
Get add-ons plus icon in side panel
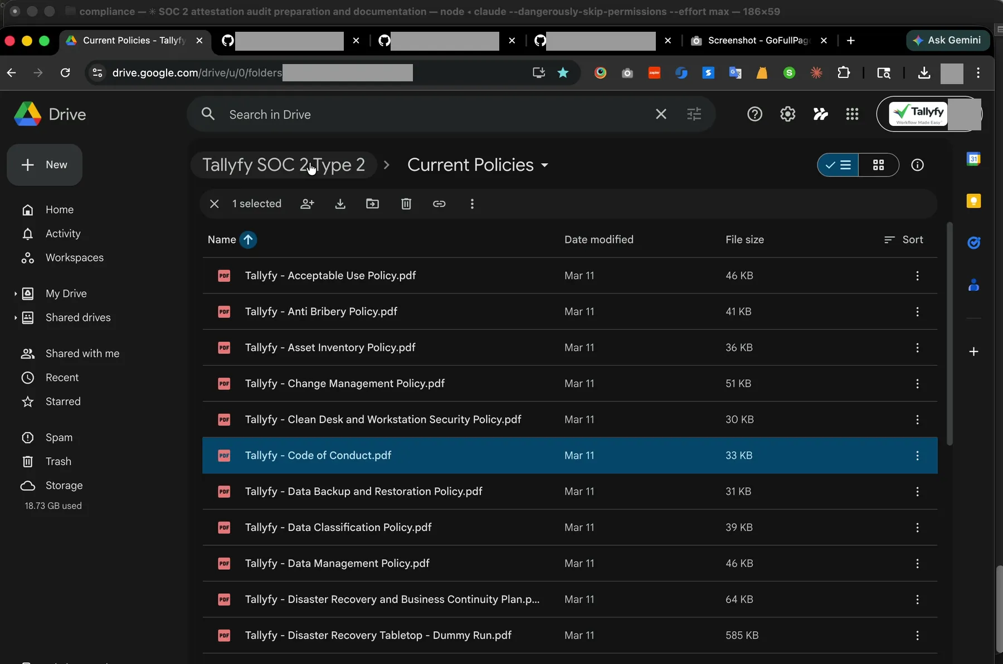coord(973,351)
